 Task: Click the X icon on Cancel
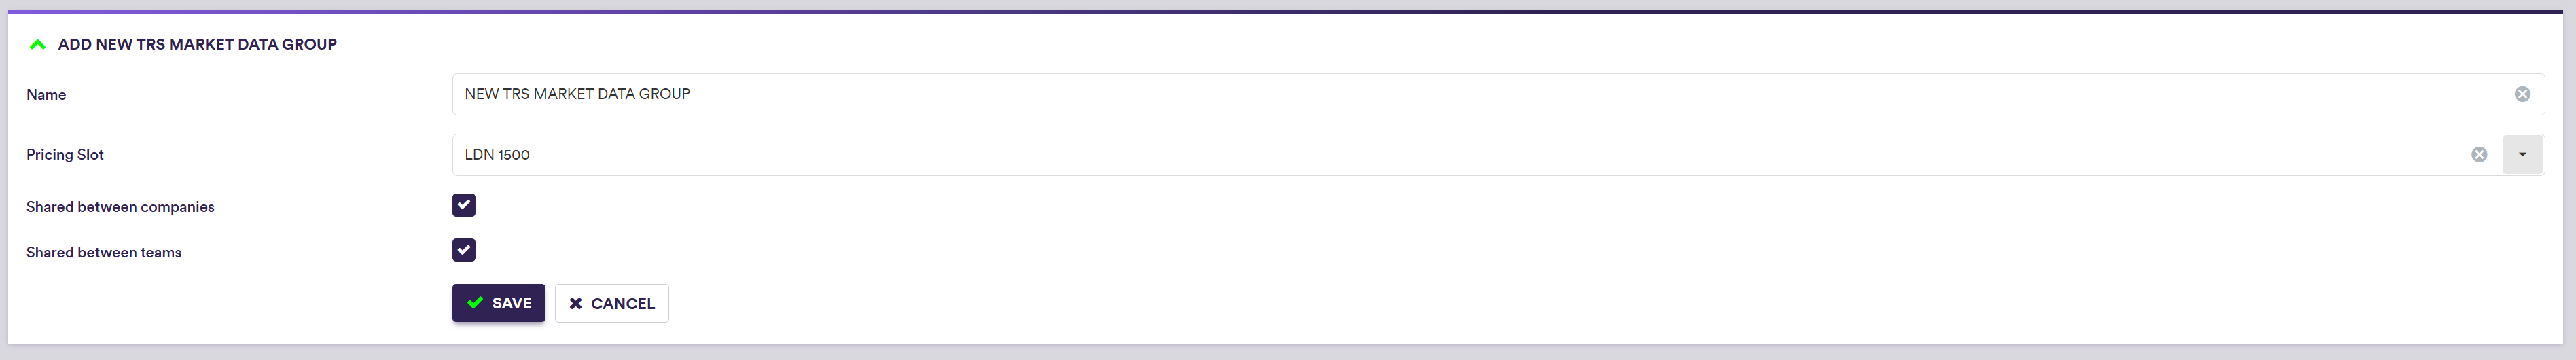(x=576, y=304)
